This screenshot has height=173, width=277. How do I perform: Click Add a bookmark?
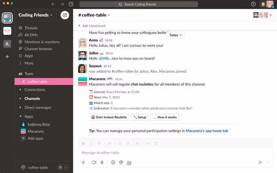(x=92, y=26)
